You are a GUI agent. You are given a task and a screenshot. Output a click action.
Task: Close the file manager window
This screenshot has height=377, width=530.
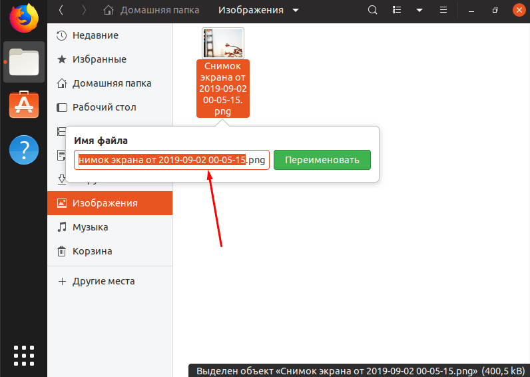click(519, 10)
